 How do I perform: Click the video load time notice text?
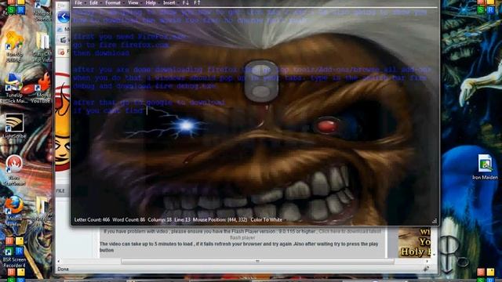[x=238, y=247]
